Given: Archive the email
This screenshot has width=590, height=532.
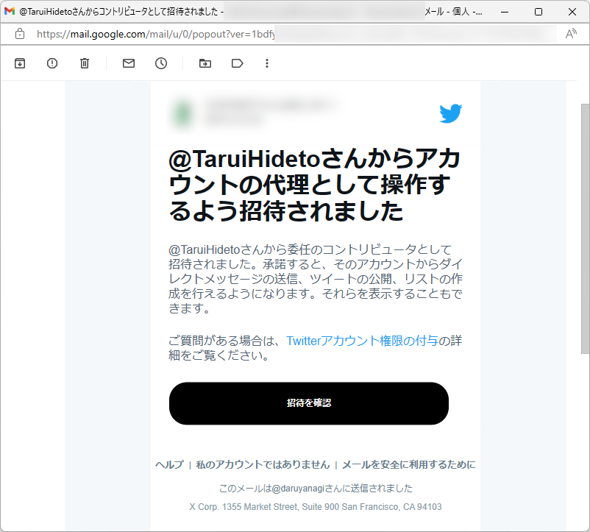Looking at the screenshot, I should pos(20,63).
